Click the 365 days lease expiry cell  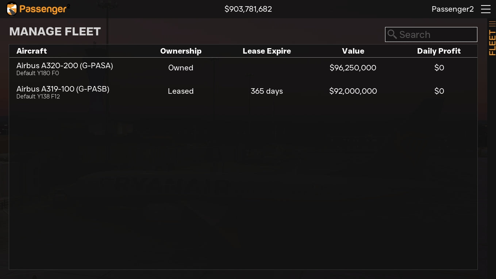pos(267,91)
